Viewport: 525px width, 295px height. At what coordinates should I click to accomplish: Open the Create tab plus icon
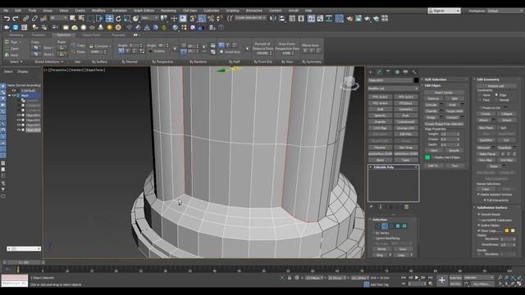(x=371, y=72)
